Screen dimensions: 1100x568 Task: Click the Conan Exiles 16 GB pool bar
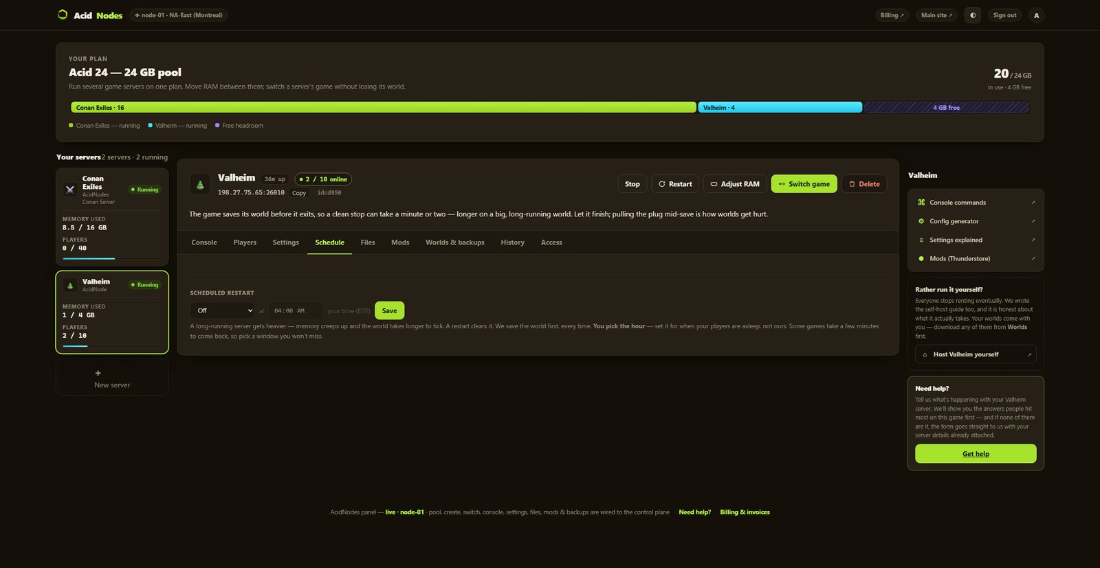(384, 107)
